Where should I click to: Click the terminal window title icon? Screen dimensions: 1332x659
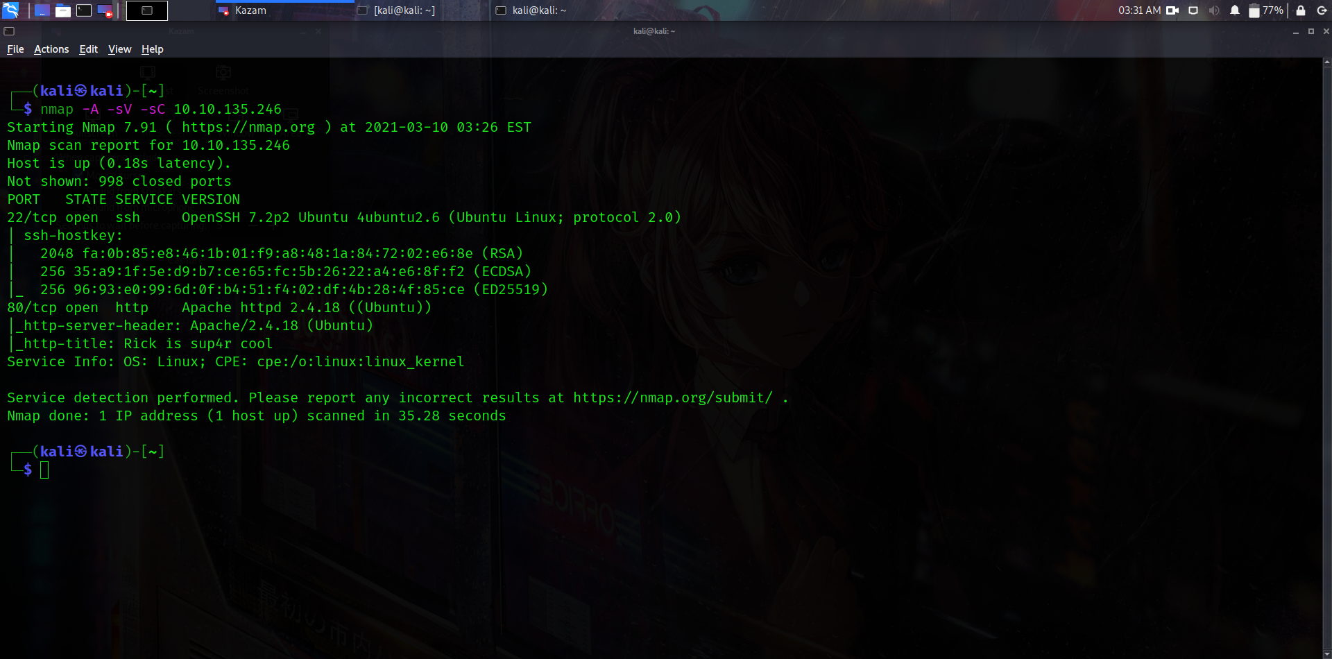pyautogui.click(x=9, y=31)
